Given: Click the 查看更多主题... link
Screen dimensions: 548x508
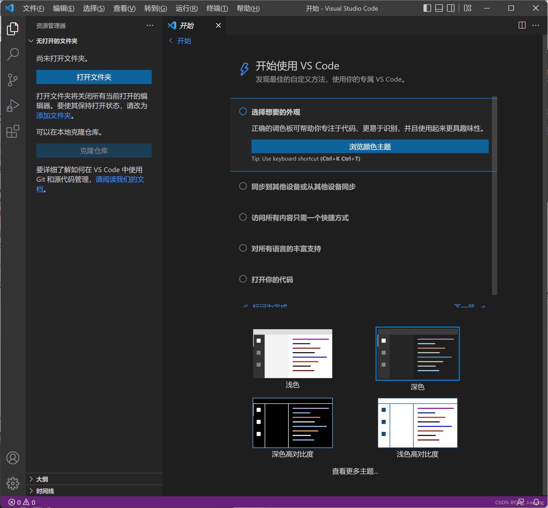Looking at the screenshot, I should [x=355, y=471].
